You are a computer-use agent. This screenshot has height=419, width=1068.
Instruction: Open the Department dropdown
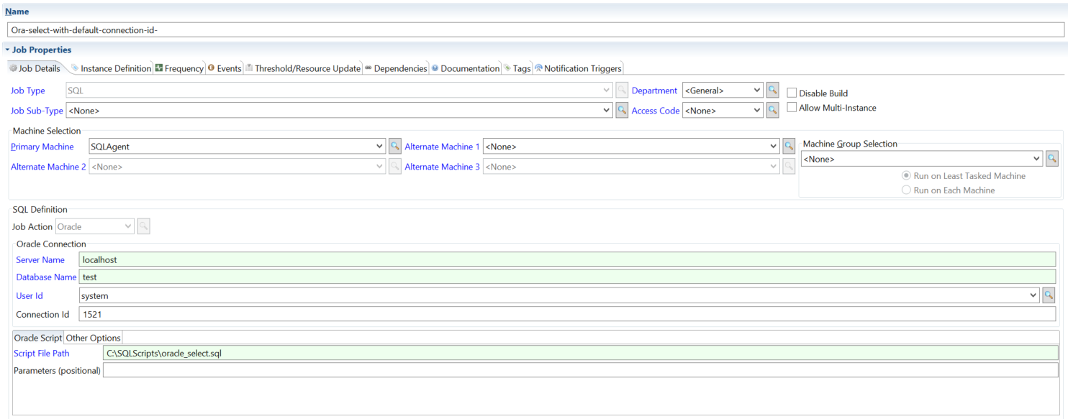(756, 91)
